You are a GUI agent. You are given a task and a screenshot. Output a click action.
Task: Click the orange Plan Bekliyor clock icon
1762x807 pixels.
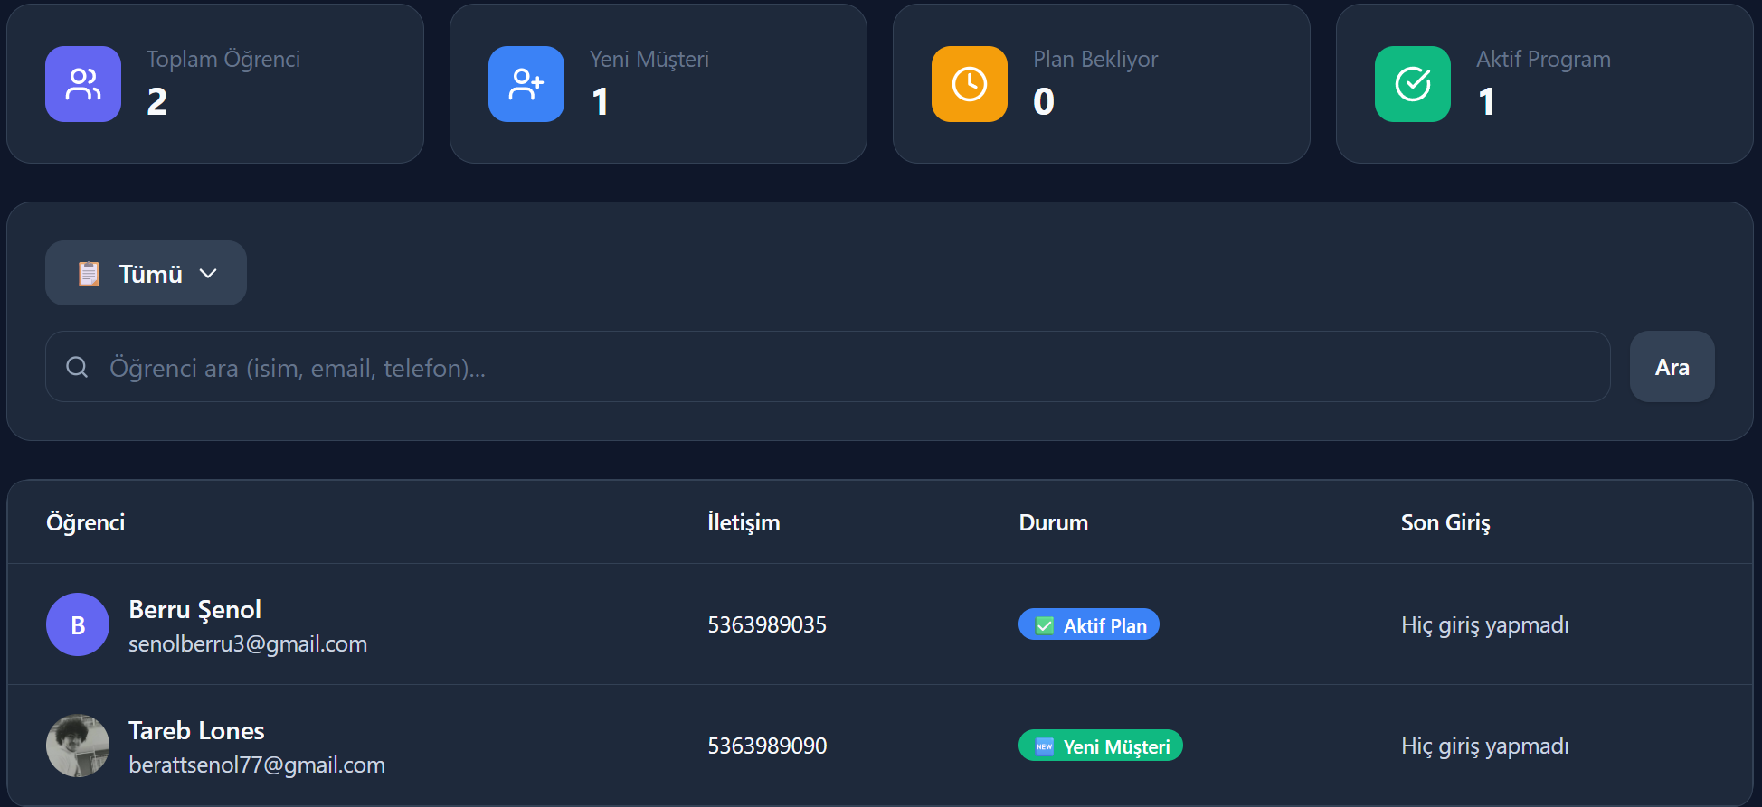970,84
